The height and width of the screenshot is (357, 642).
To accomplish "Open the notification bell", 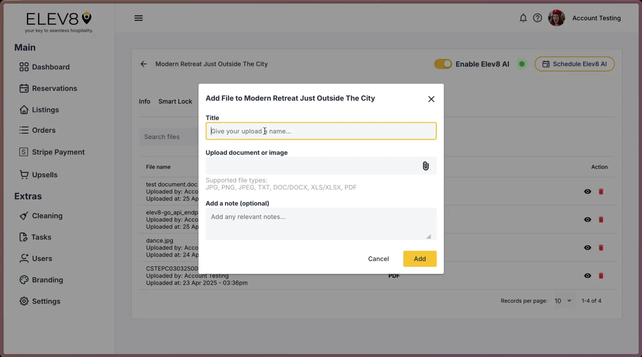I will pos(523,18).
